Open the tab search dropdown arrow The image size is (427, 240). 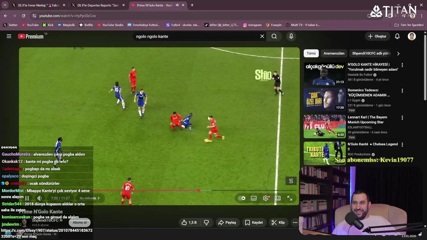pos(5,5)
